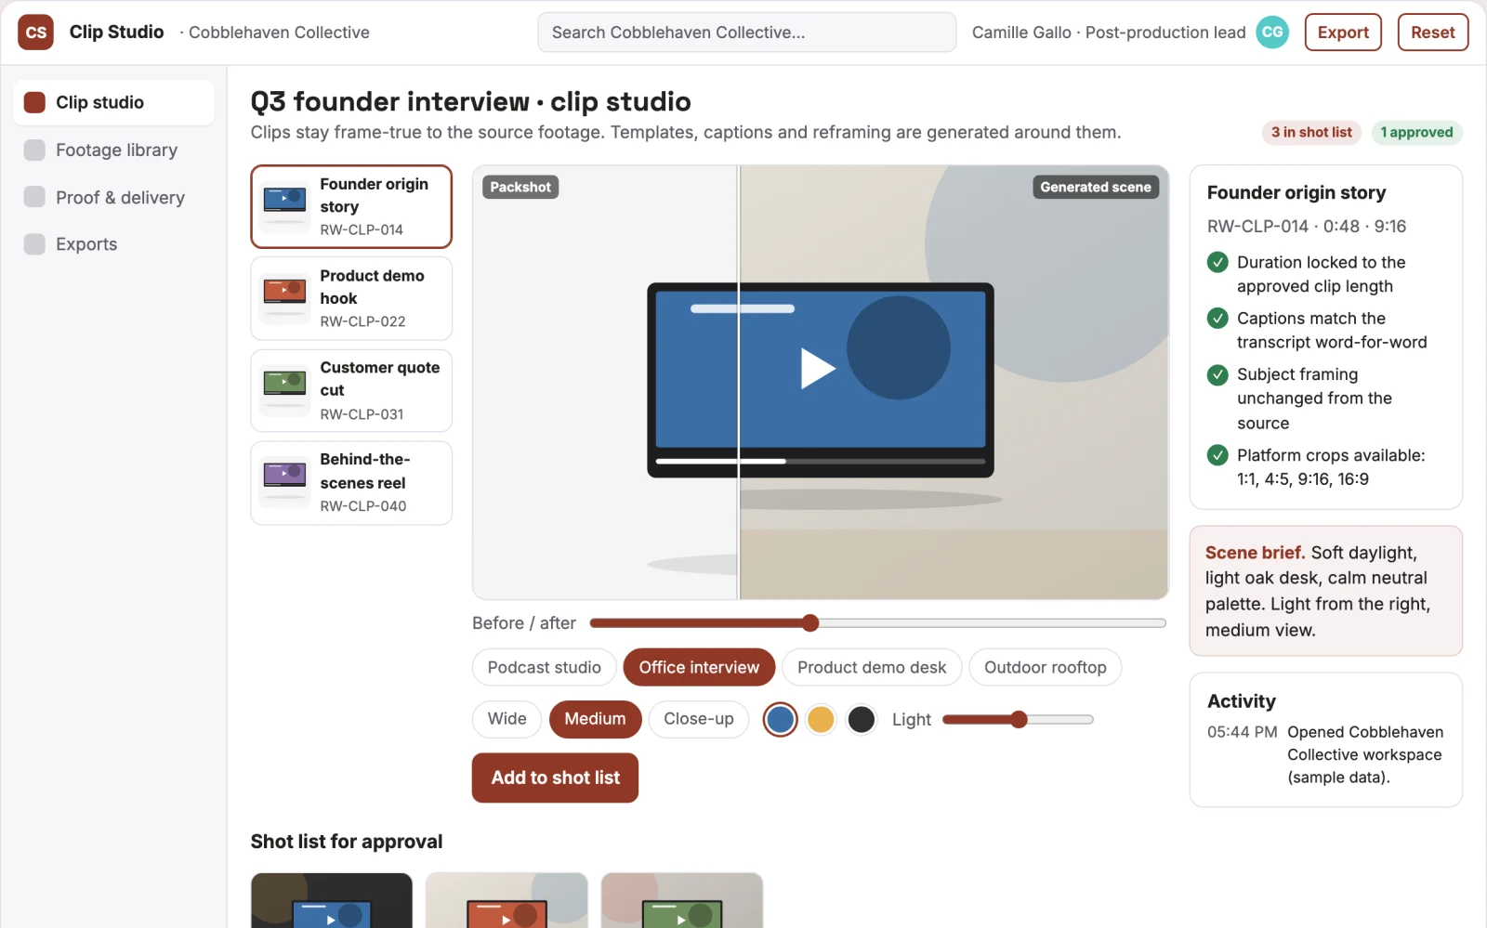Click the Scene brief text

1318,591
